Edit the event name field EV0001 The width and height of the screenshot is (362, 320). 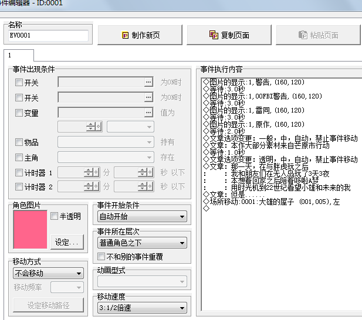coord(48,36)
